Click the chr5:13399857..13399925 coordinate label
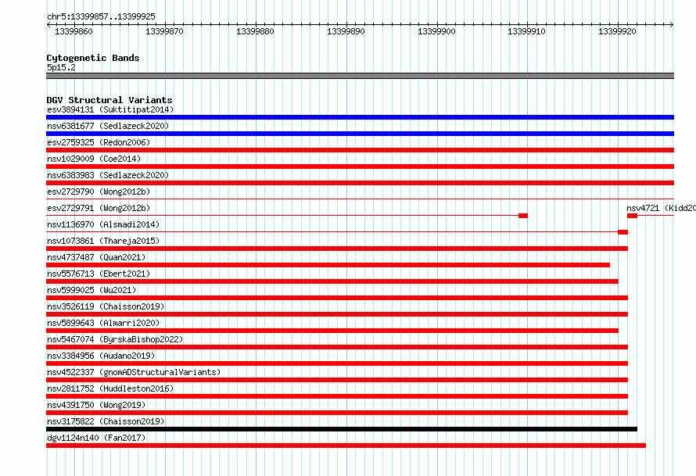This screenshot has width=696, height=476. [101, 16]
